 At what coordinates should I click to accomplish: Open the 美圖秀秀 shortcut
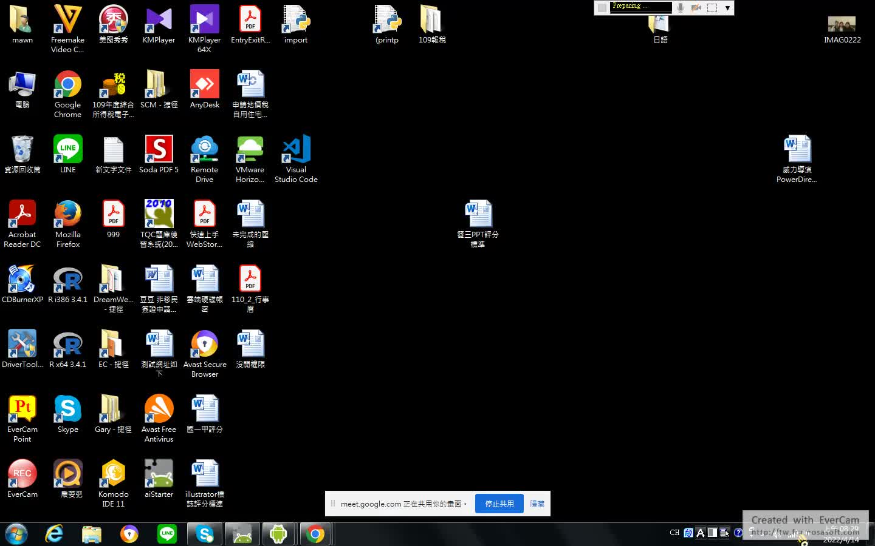[113, 24]
